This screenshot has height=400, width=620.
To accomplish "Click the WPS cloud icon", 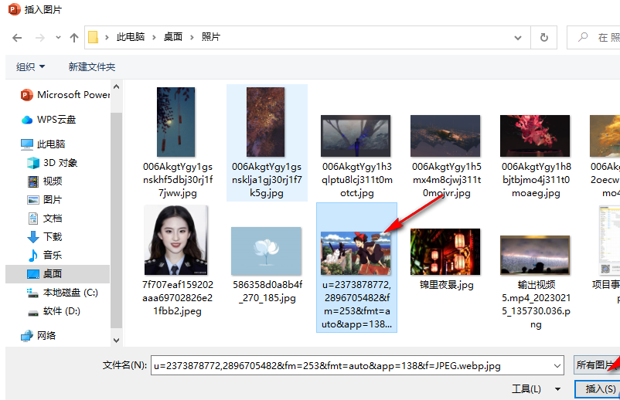I will pyautogui.click(x=27, y=120).
